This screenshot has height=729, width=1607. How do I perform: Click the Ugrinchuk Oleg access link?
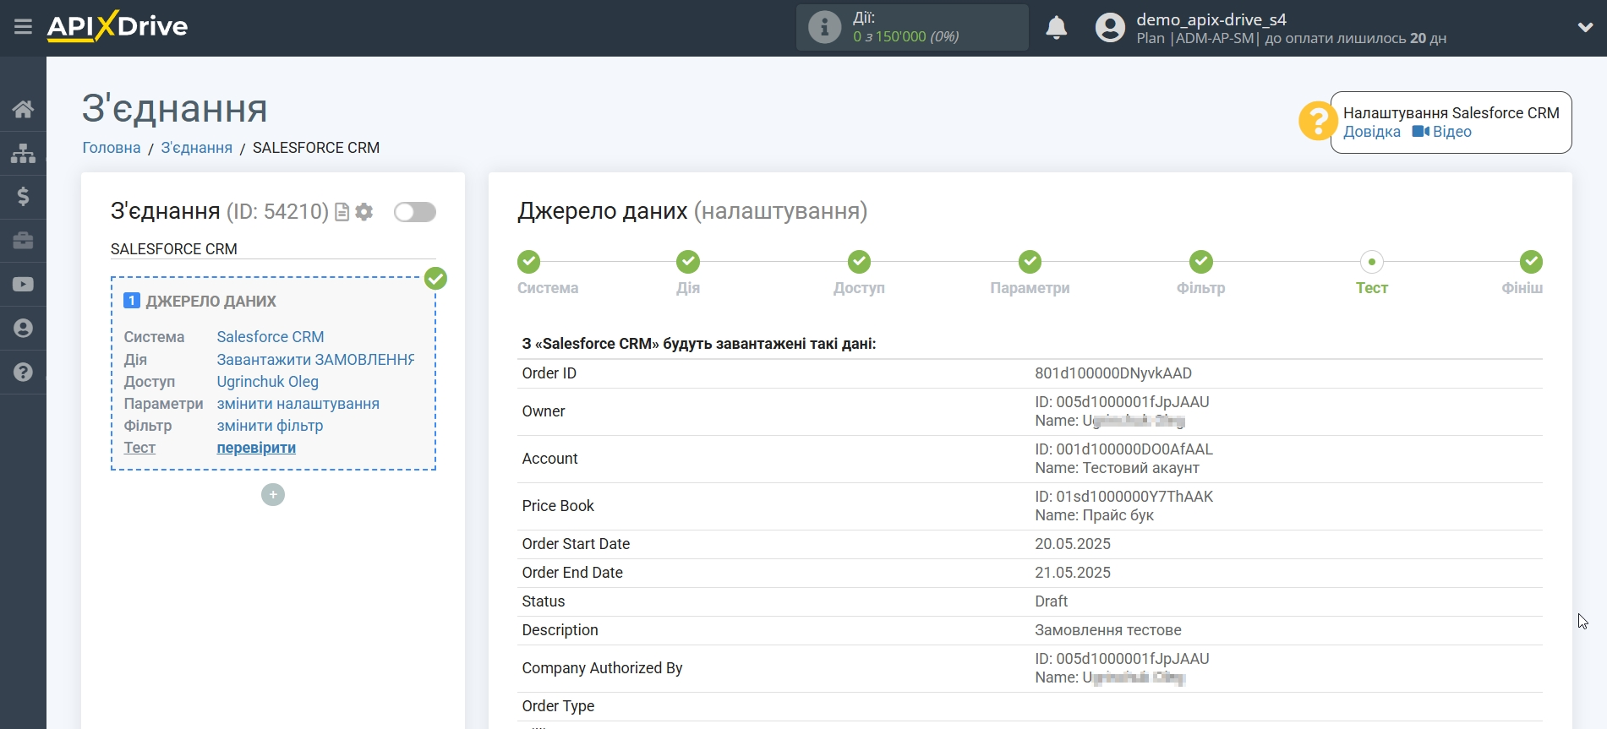coord(267,382)
